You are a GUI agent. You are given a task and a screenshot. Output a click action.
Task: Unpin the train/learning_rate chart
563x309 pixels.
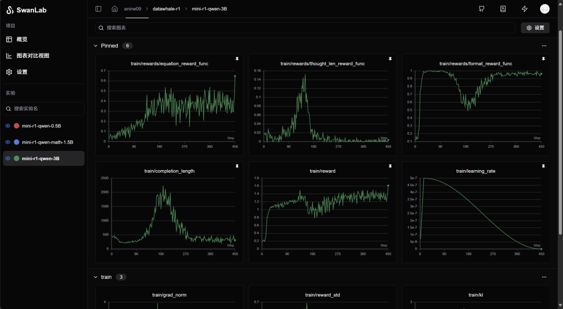543,166
